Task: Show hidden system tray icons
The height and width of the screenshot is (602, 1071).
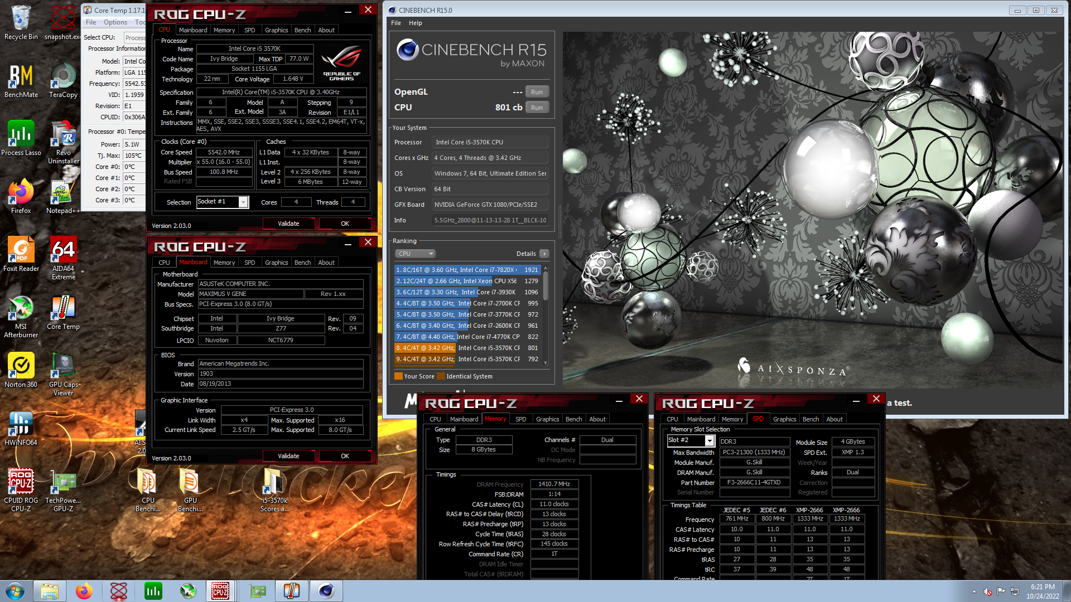Action: pyautogui.click(x=974, y=591)
